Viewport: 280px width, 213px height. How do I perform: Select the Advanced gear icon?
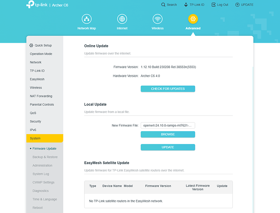pos(193,19)
